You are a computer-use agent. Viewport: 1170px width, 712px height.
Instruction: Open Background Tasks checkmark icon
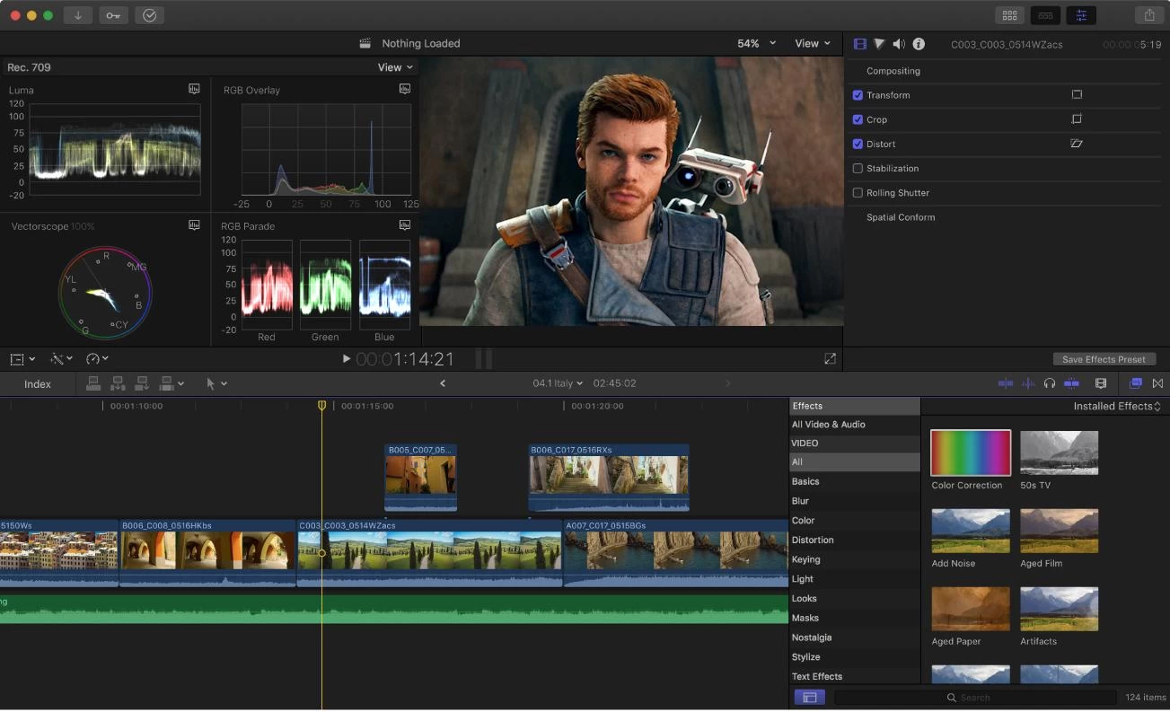[x=150, y=15]
